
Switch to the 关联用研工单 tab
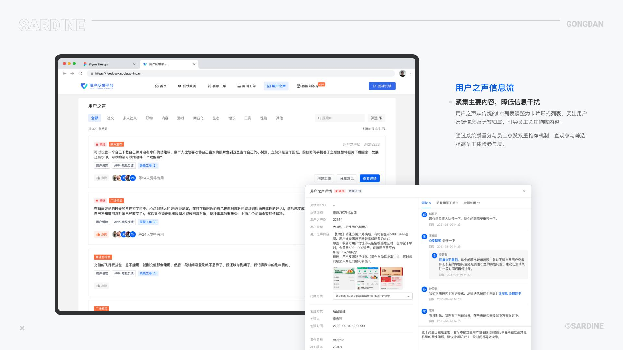point(447,203)
